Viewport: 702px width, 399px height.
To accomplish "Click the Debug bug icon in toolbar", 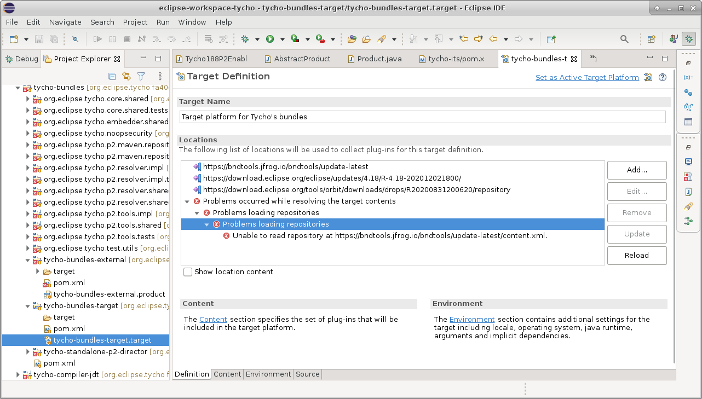I will (245, 39).
